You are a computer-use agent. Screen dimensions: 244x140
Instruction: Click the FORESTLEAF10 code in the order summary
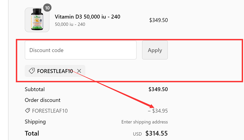[x=50, y=111]
